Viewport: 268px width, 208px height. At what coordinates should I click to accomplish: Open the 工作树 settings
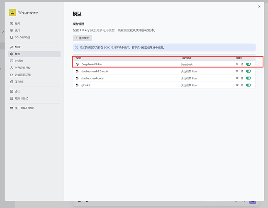pos(34,82)
